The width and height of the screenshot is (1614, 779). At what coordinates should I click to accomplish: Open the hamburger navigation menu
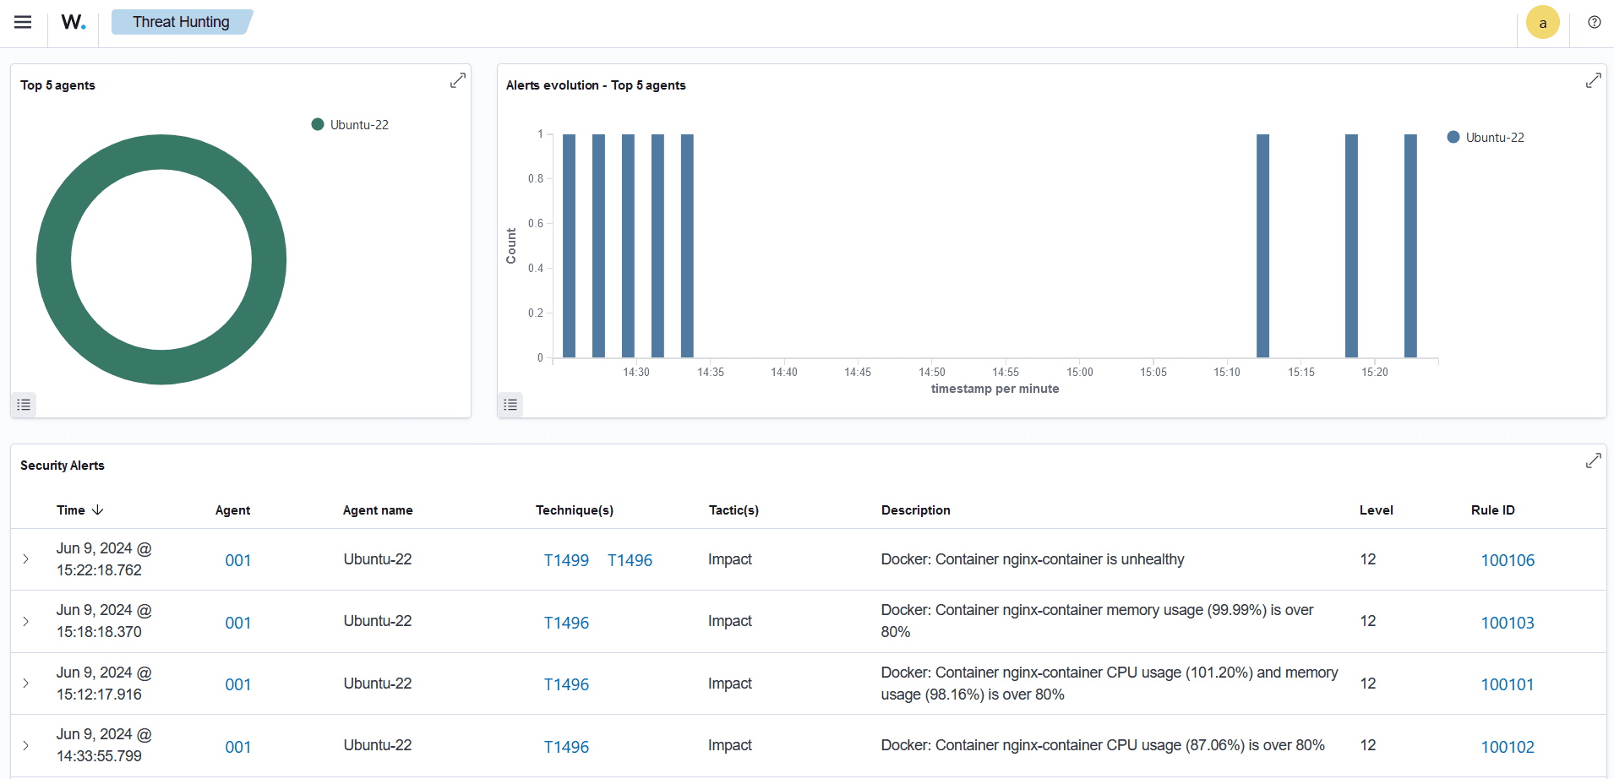point(23,23)
